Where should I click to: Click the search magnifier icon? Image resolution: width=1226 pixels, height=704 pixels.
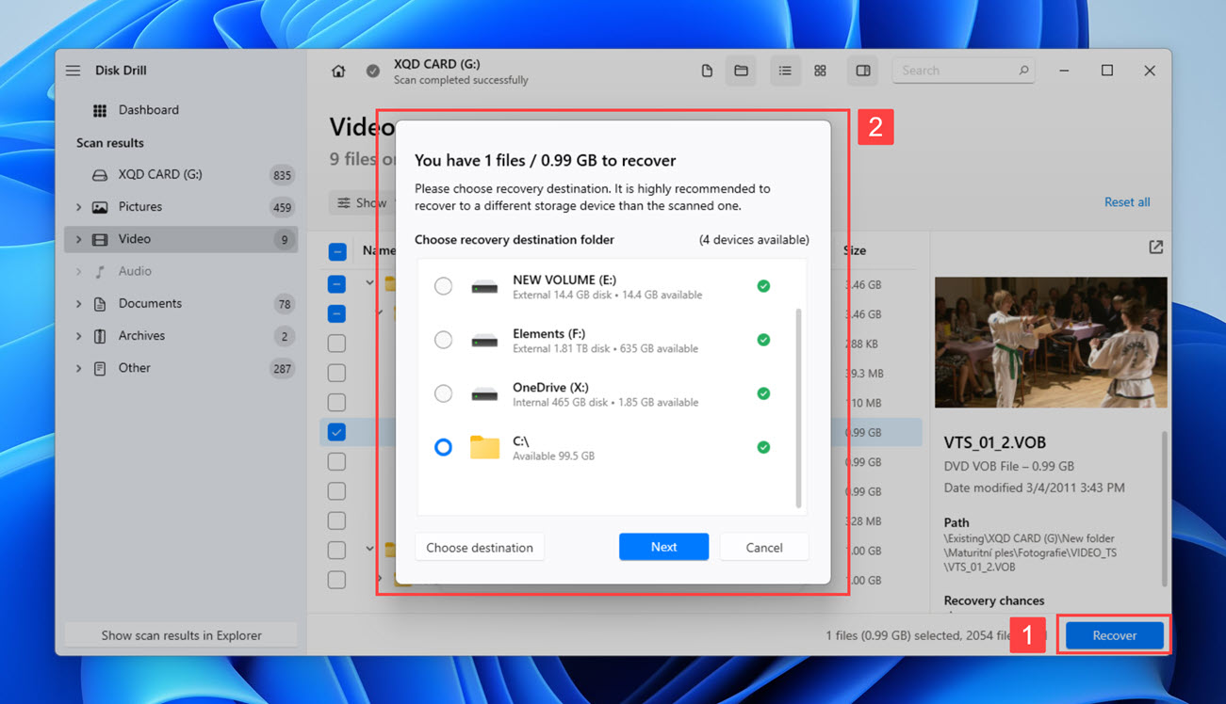point(1023,71)
